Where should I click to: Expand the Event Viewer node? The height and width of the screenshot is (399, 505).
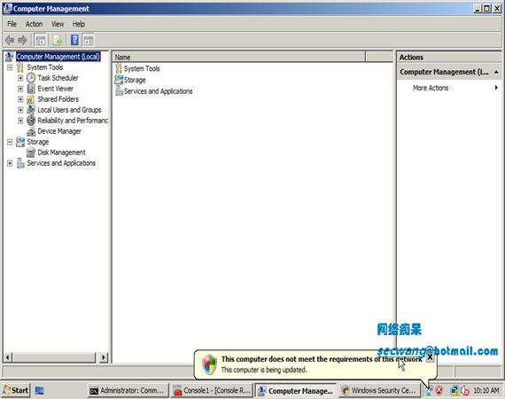20,89
